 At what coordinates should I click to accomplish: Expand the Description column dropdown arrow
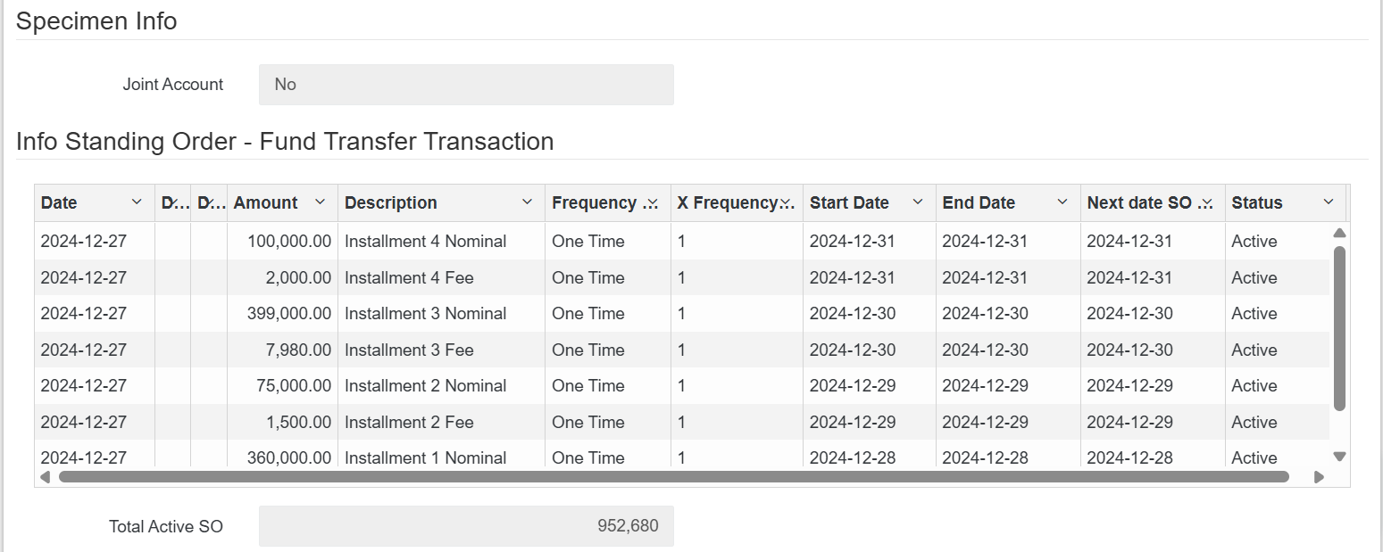click(527, 202)
